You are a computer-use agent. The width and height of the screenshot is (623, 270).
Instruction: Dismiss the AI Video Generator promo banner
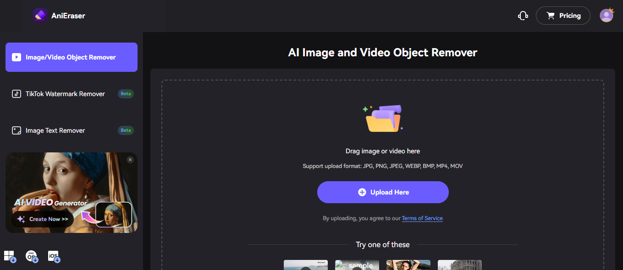130,160
